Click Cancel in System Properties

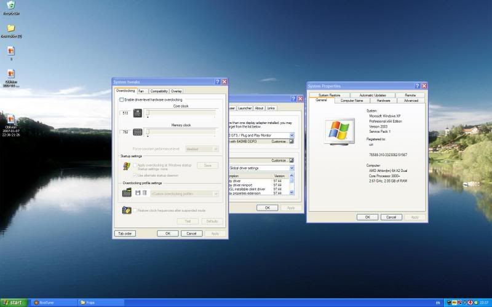tap(391, 217)
